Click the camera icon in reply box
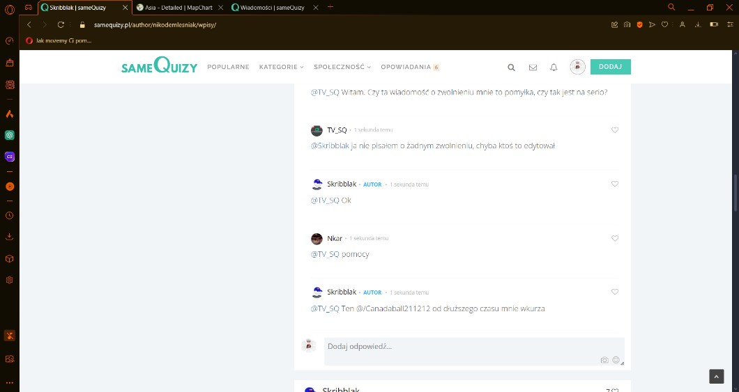The width and height of the screenshot is (739, 392). pos(604,360)
